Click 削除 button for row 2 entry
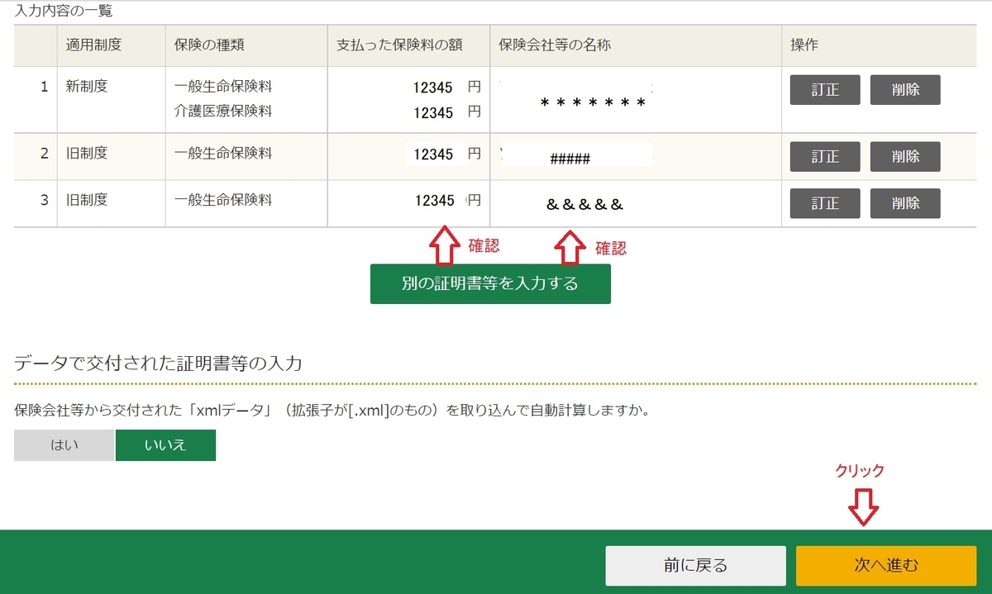This screenshot has height=594, width=992. click(x=905, y=156)
